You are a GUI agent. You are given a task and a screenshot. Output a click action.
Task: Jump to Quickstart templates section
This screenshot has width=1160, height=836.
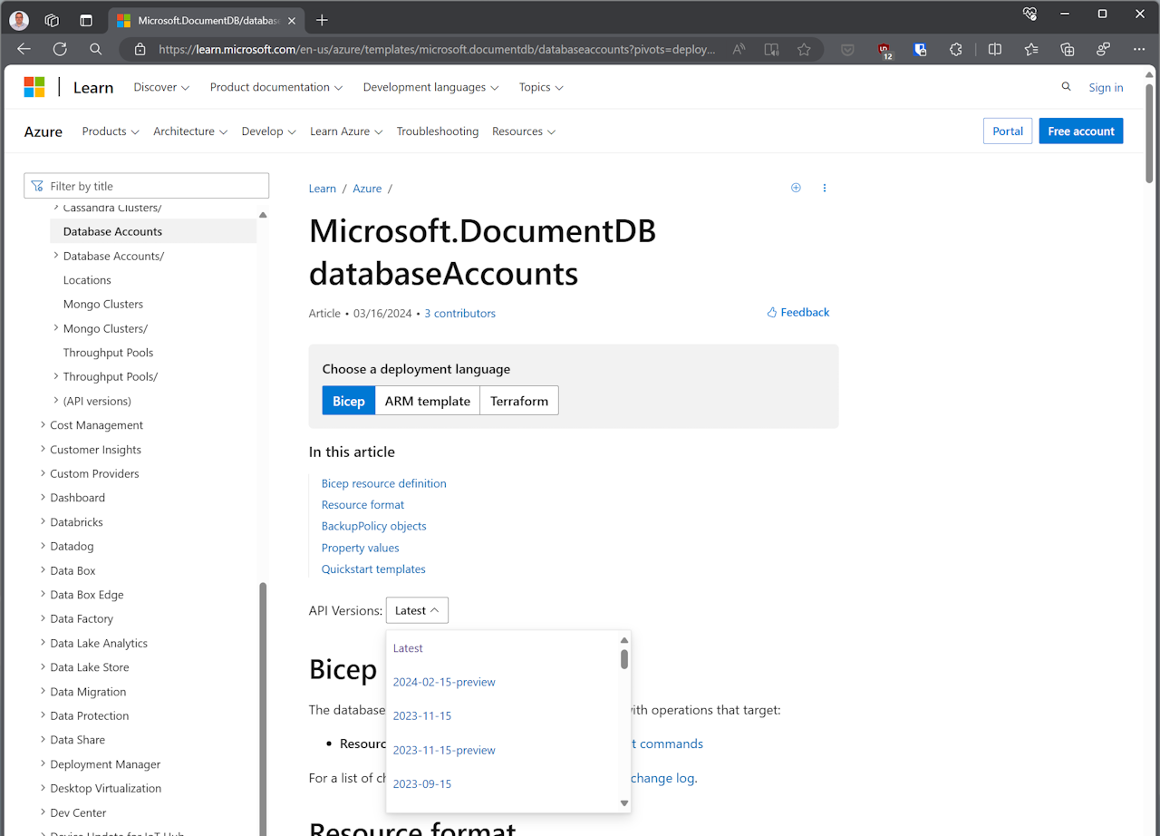[373, 569]
